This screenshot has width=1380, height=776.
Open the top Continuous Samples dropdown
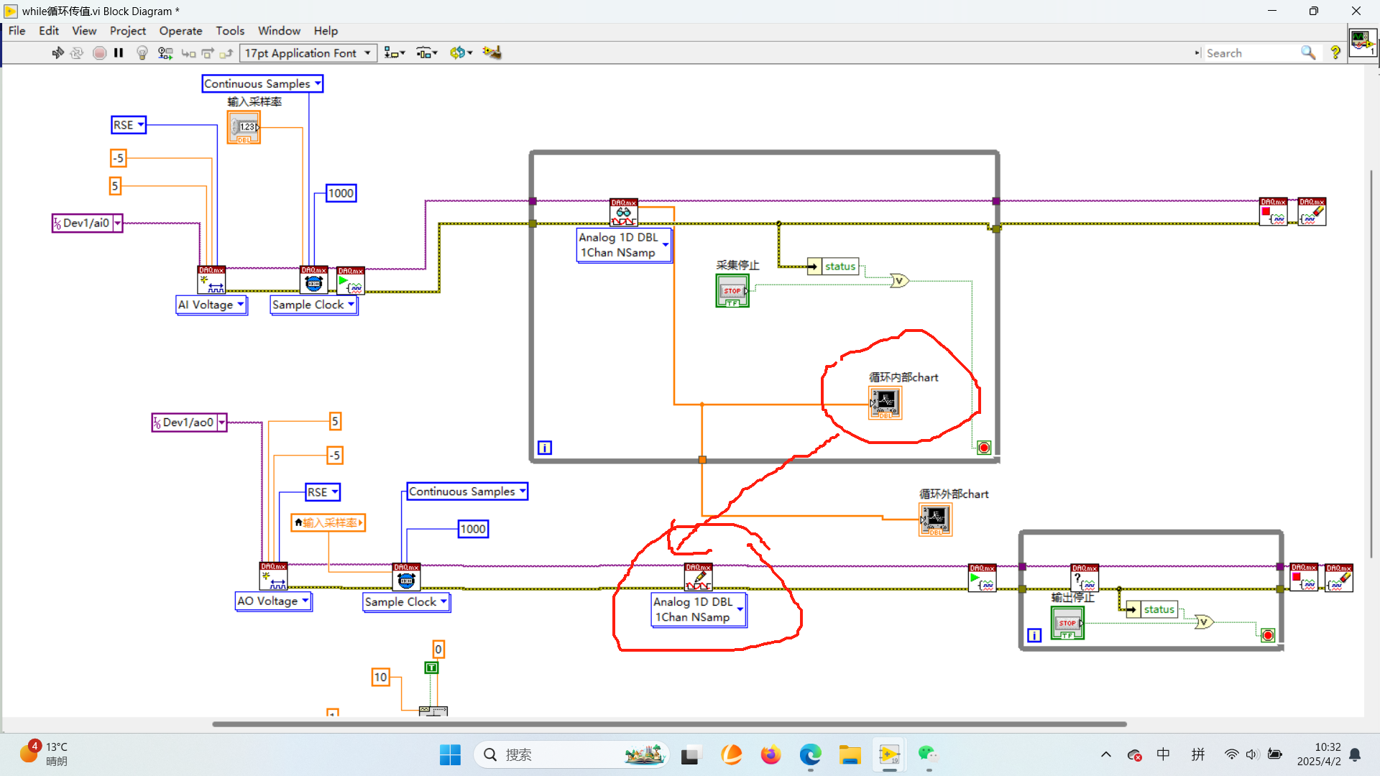click(262, 84)
